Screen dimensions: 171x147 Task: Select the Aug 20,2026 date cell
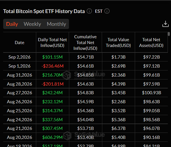[19, 137]
